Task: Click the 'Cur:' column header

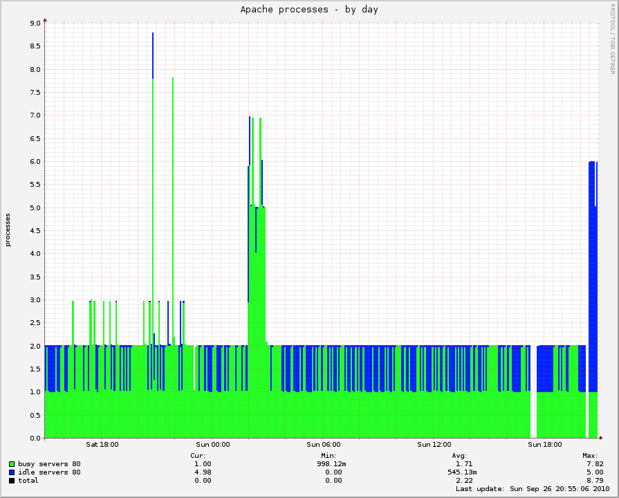Action: coord(198,456)
